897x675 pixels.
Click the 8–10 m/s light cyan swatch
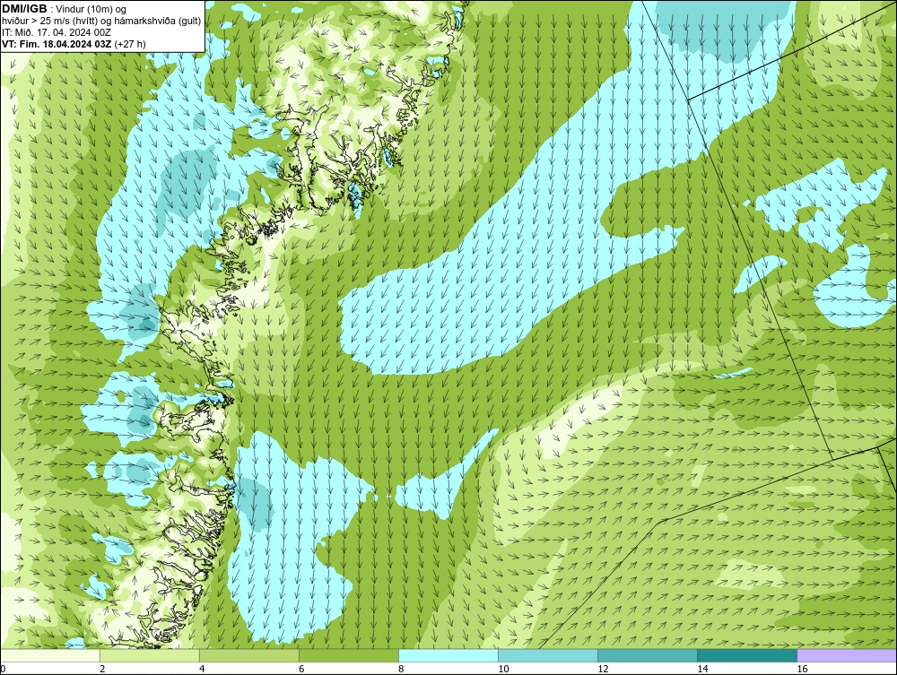coord(448,655)
